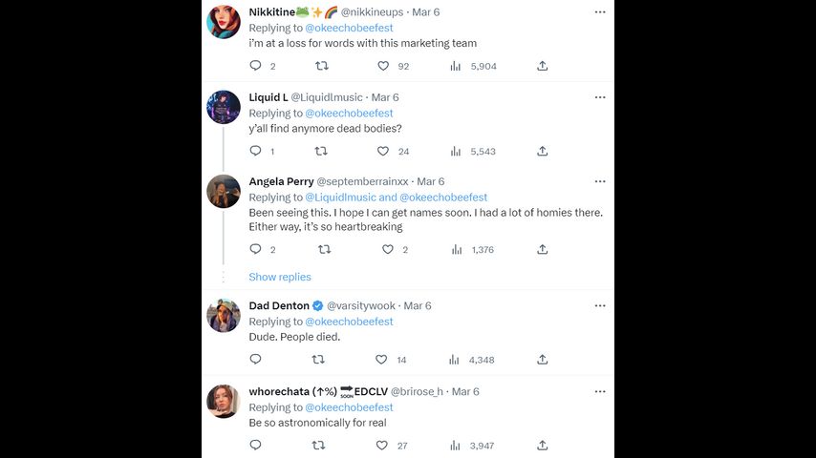The width and height of the screenshot is (816, 458).
Task: Retweet Dad Denton's tweet
Action: coord(319,360)
